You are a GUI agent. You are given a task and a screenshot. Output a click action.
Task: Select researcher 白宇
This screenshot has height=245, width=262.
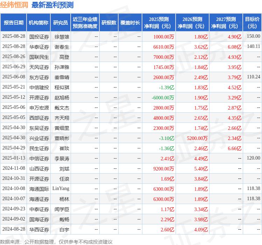click(64, 230)
